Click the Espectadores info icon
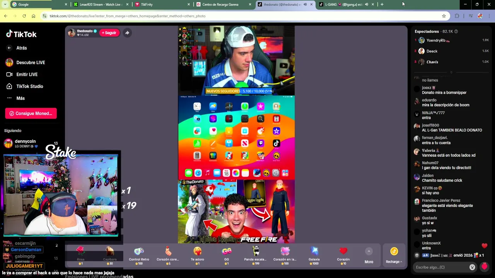The width and height of the screenshot is (495, 278). point(456,32)
